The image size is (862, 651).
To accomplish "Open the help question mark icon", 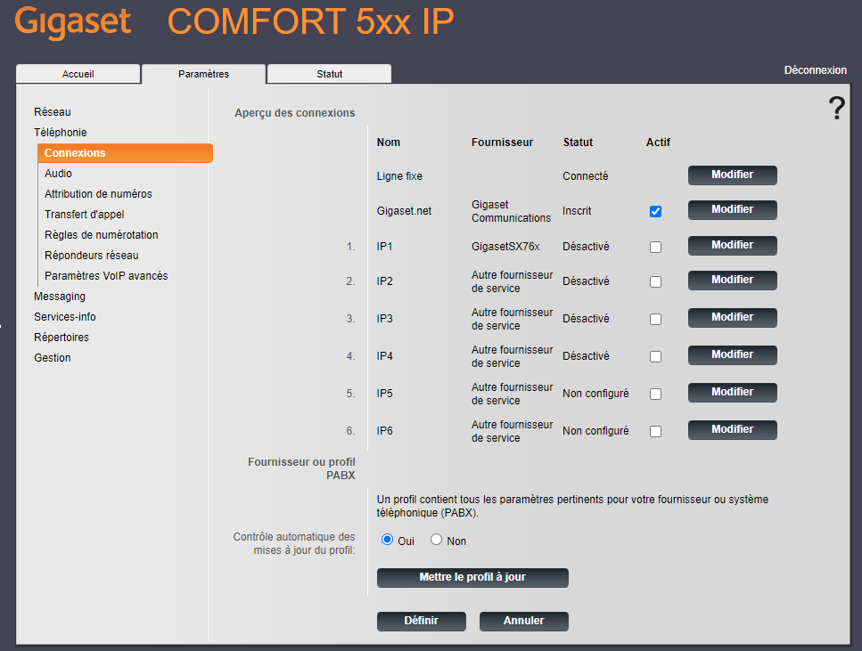I will 837,109.
